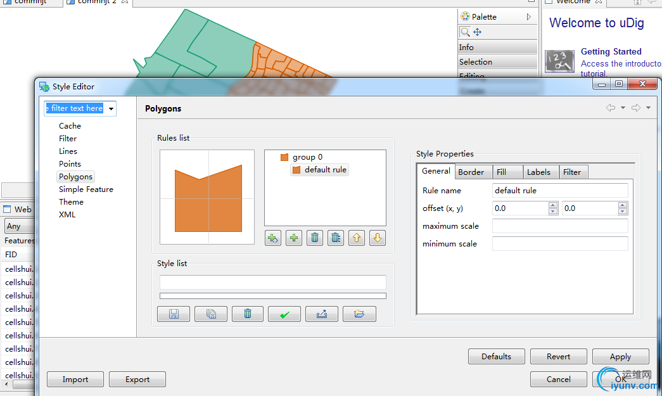Image resolution: width=662 pixels, height=396 pixels.
Task: Click the Apply button
Action: tap(621, 357)
